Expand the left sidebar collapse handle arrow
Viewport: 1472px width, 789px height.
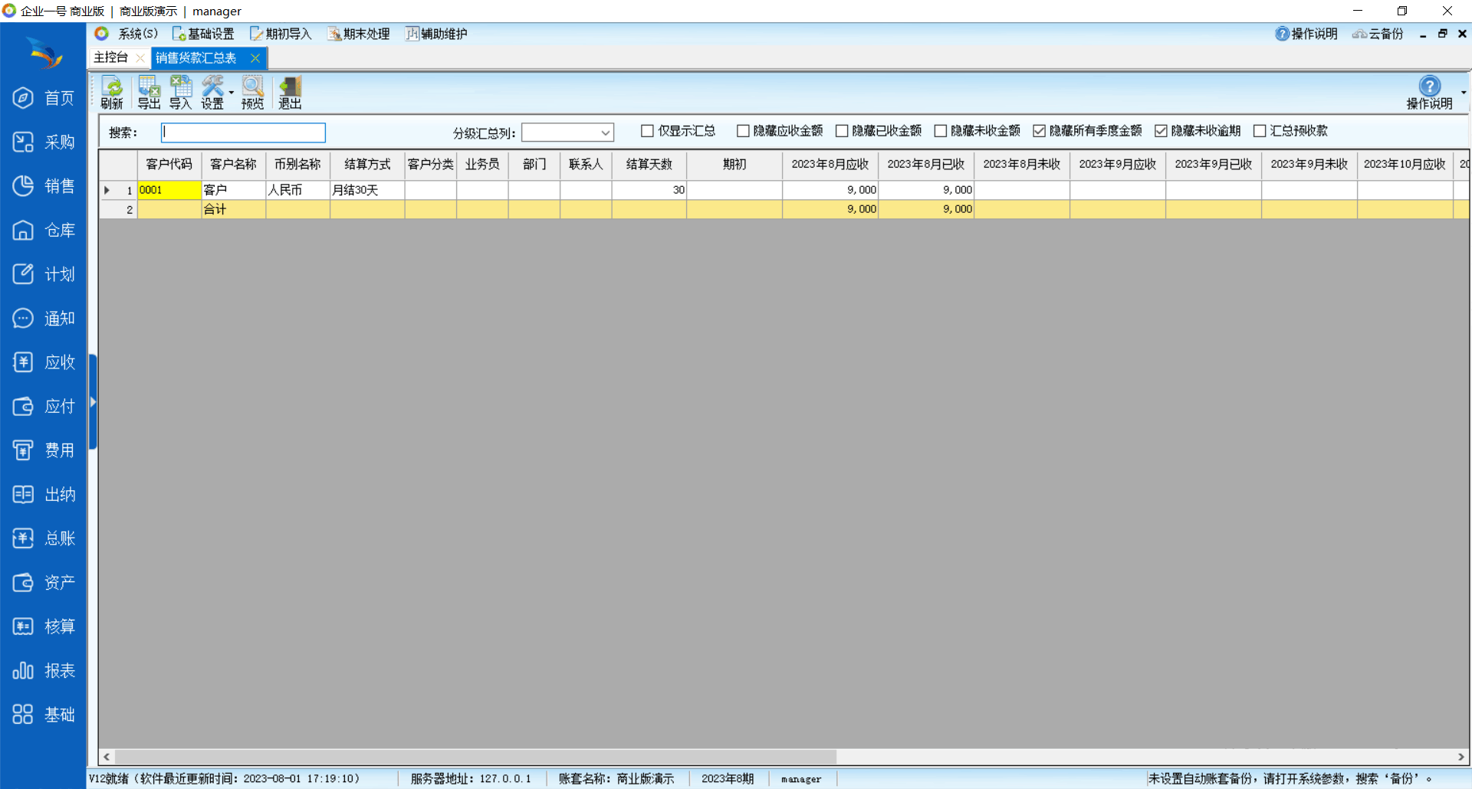tap(93, 401)
